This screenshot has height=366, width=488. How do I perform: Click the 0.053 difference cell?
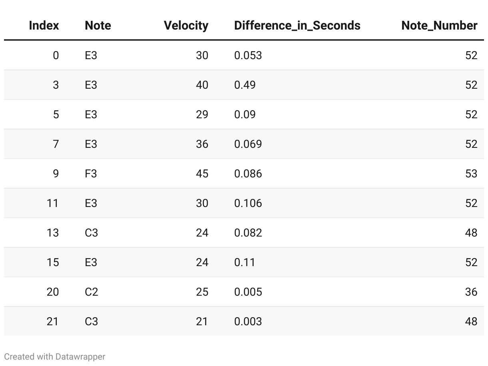(248, 55)
